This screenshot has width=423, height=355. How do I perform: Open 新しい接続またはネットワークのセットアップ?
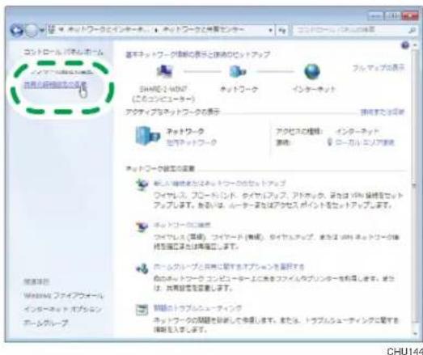219,184
